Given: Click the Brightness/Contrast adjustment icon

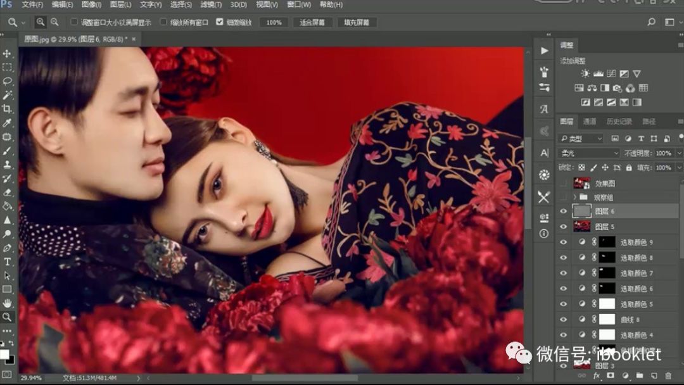Looking at the screenshot, I should pyautogui.click(x=585, y=73).
